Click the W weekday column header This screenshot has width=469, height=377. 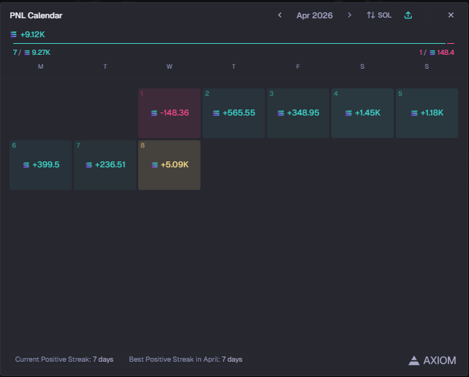pyautogui.click(x=169, y=66)
